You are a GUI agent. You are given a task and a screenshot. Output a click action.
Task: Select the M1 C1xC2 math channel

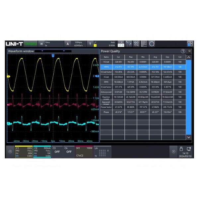[84, 152]
